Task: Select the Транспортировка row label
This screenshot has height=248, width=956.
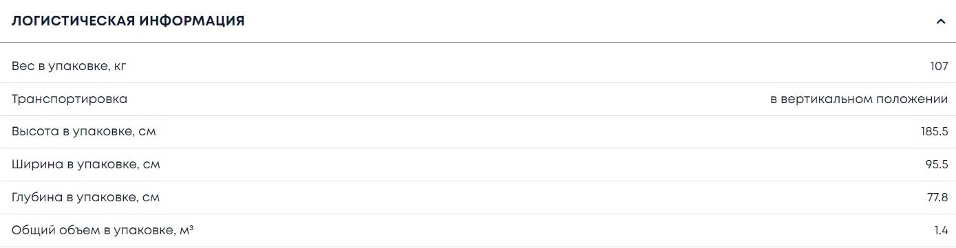Action: pos(70,99)
